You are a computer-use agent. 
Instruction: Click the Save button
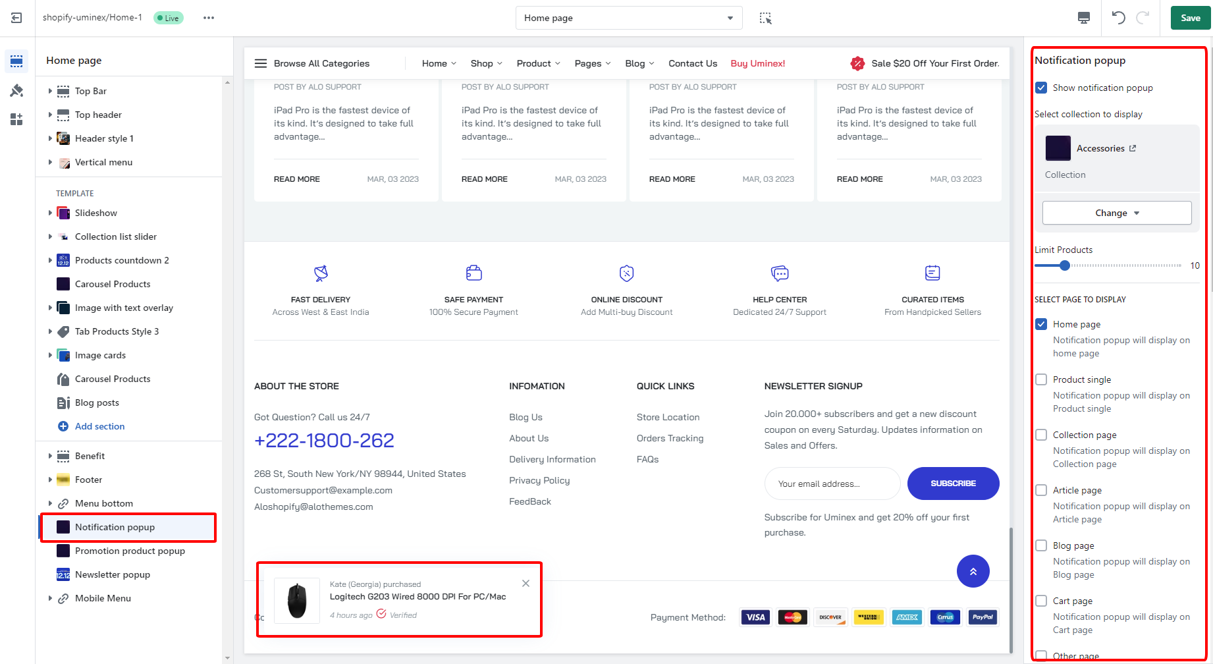pyautogui.click(x=1190, y=18)
